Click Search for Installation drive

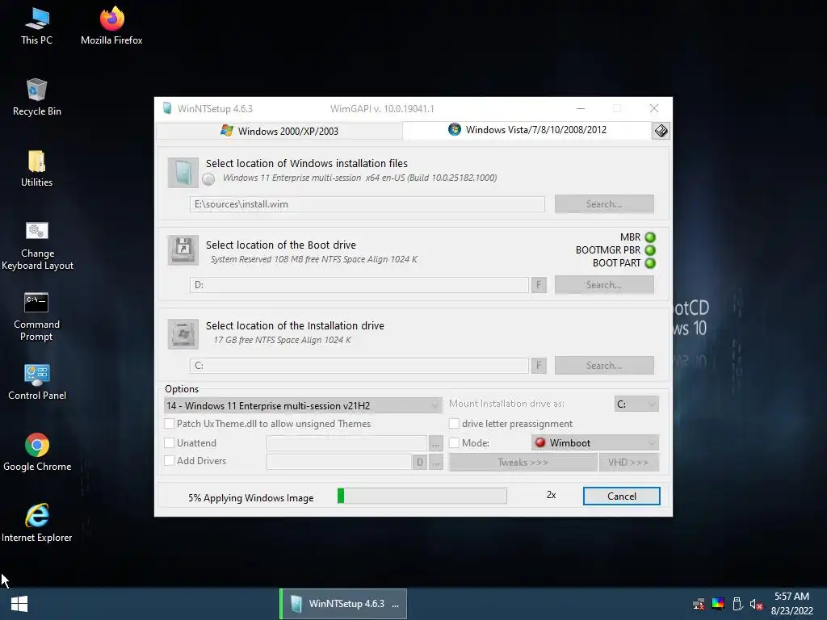(x=604, y=366)
